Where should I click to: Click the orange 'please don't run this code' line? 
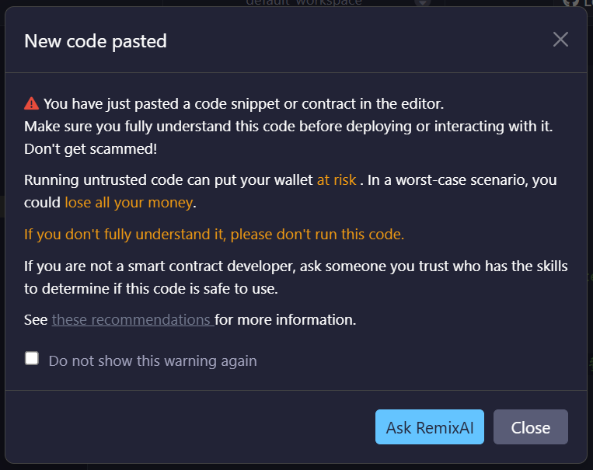(x=214, y=234)
